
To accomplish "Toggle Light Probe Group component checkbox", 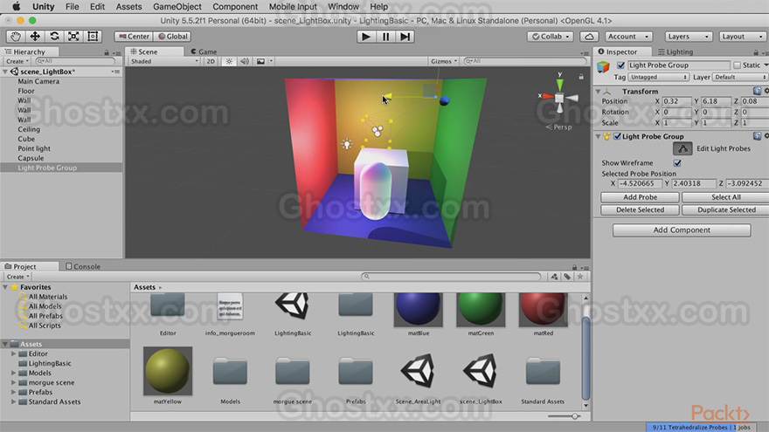I will [618, 136].
